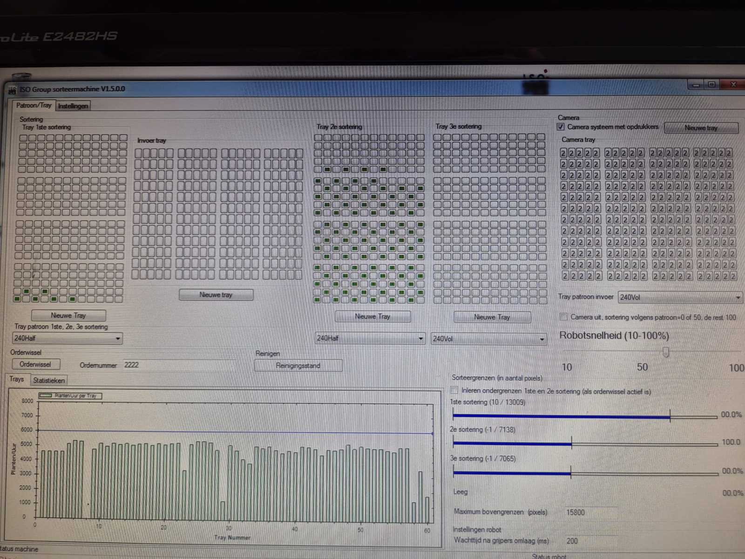Select the Patroon/Tray tab
Viewport: 745px width, 559px height.
(x=34, y=105)
